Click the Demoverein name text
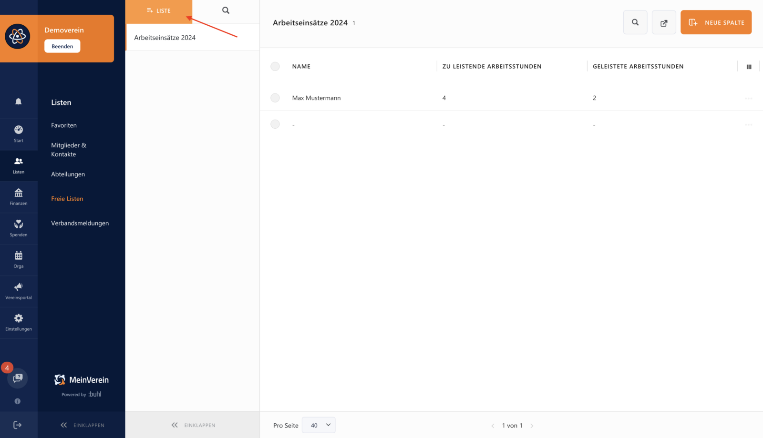The image size is (763, 438). [x=64, y=30]
